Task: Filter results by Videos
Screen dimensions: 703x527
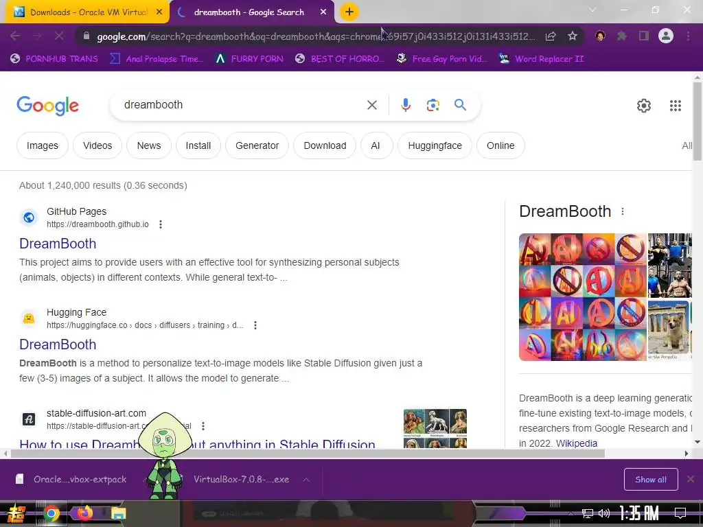Action: (97, 145)
